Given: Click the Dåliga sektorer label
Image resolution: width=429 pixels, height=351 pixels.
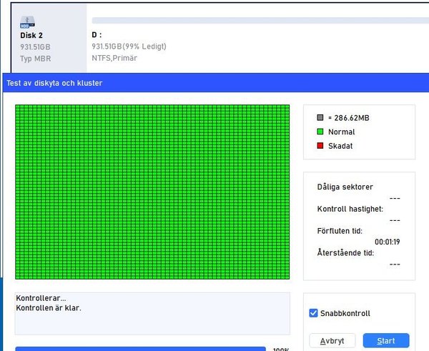Looking at the screenshot, I should coord(345,187).
